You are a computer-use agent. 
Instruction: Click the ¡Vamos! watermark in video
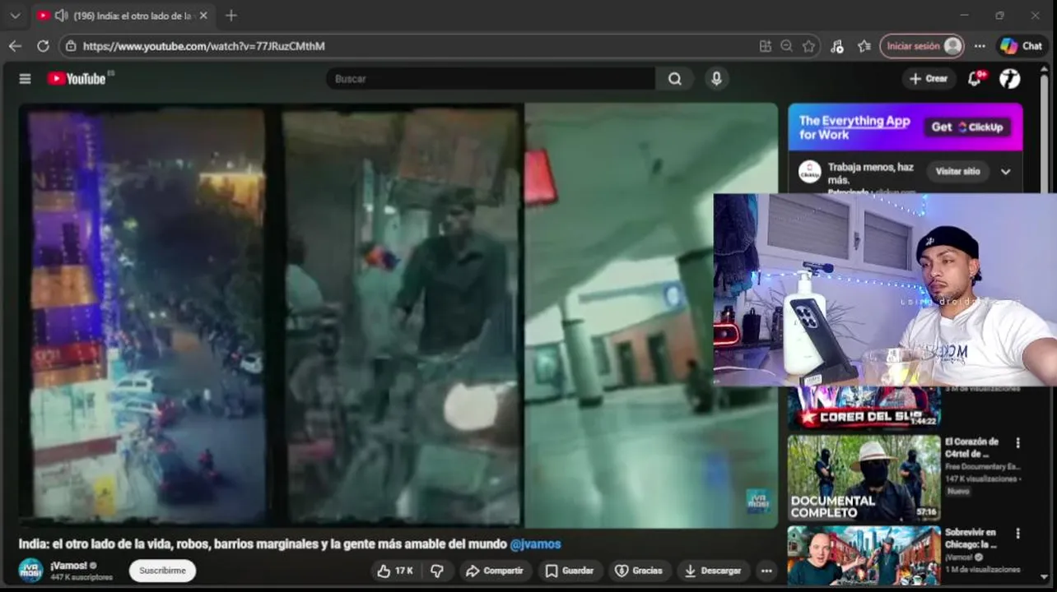click(x=757, y=501)
